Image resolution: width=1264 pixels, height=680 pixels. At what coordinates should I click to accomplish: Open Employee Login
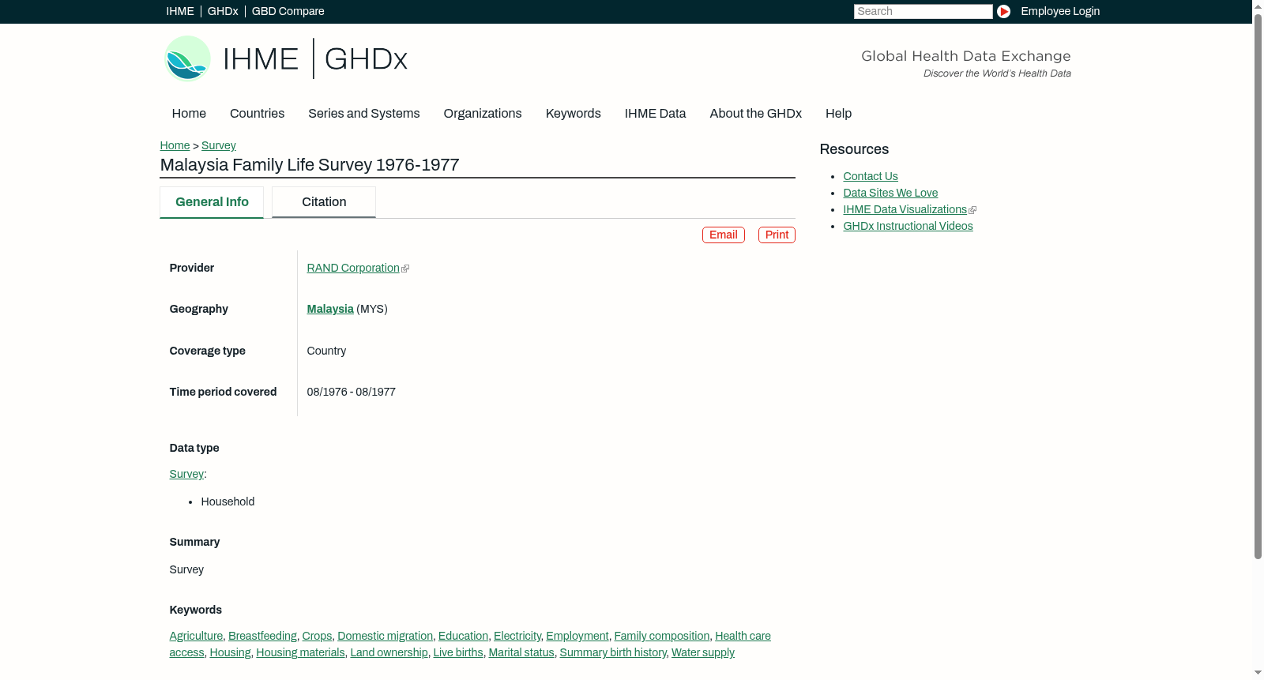click(1060, 11)
